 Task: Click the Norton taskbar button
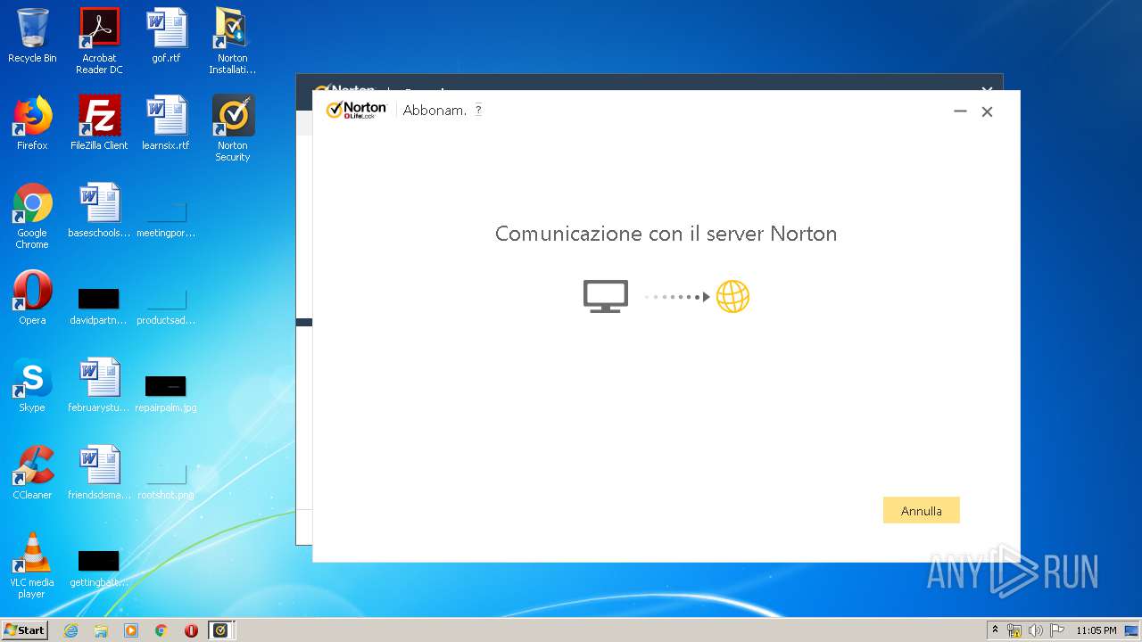[221, 630]
